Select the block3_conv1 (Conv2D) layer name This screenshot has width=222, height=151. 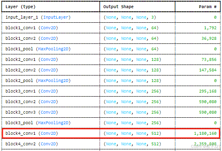[32, 91]
